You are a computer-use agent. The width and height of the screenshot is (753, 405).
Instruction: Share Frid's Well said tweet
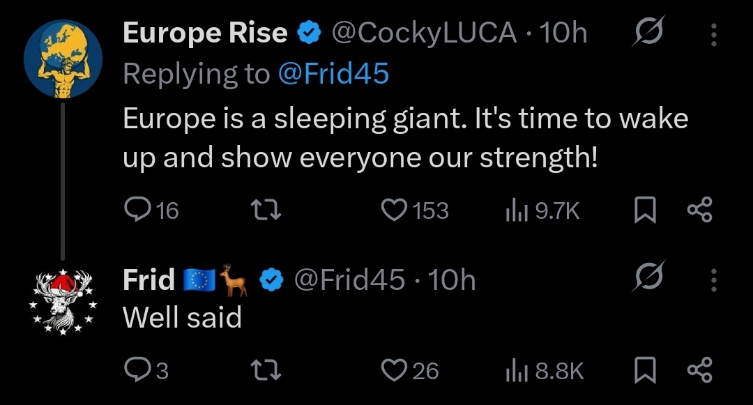(x=700, y=370)
